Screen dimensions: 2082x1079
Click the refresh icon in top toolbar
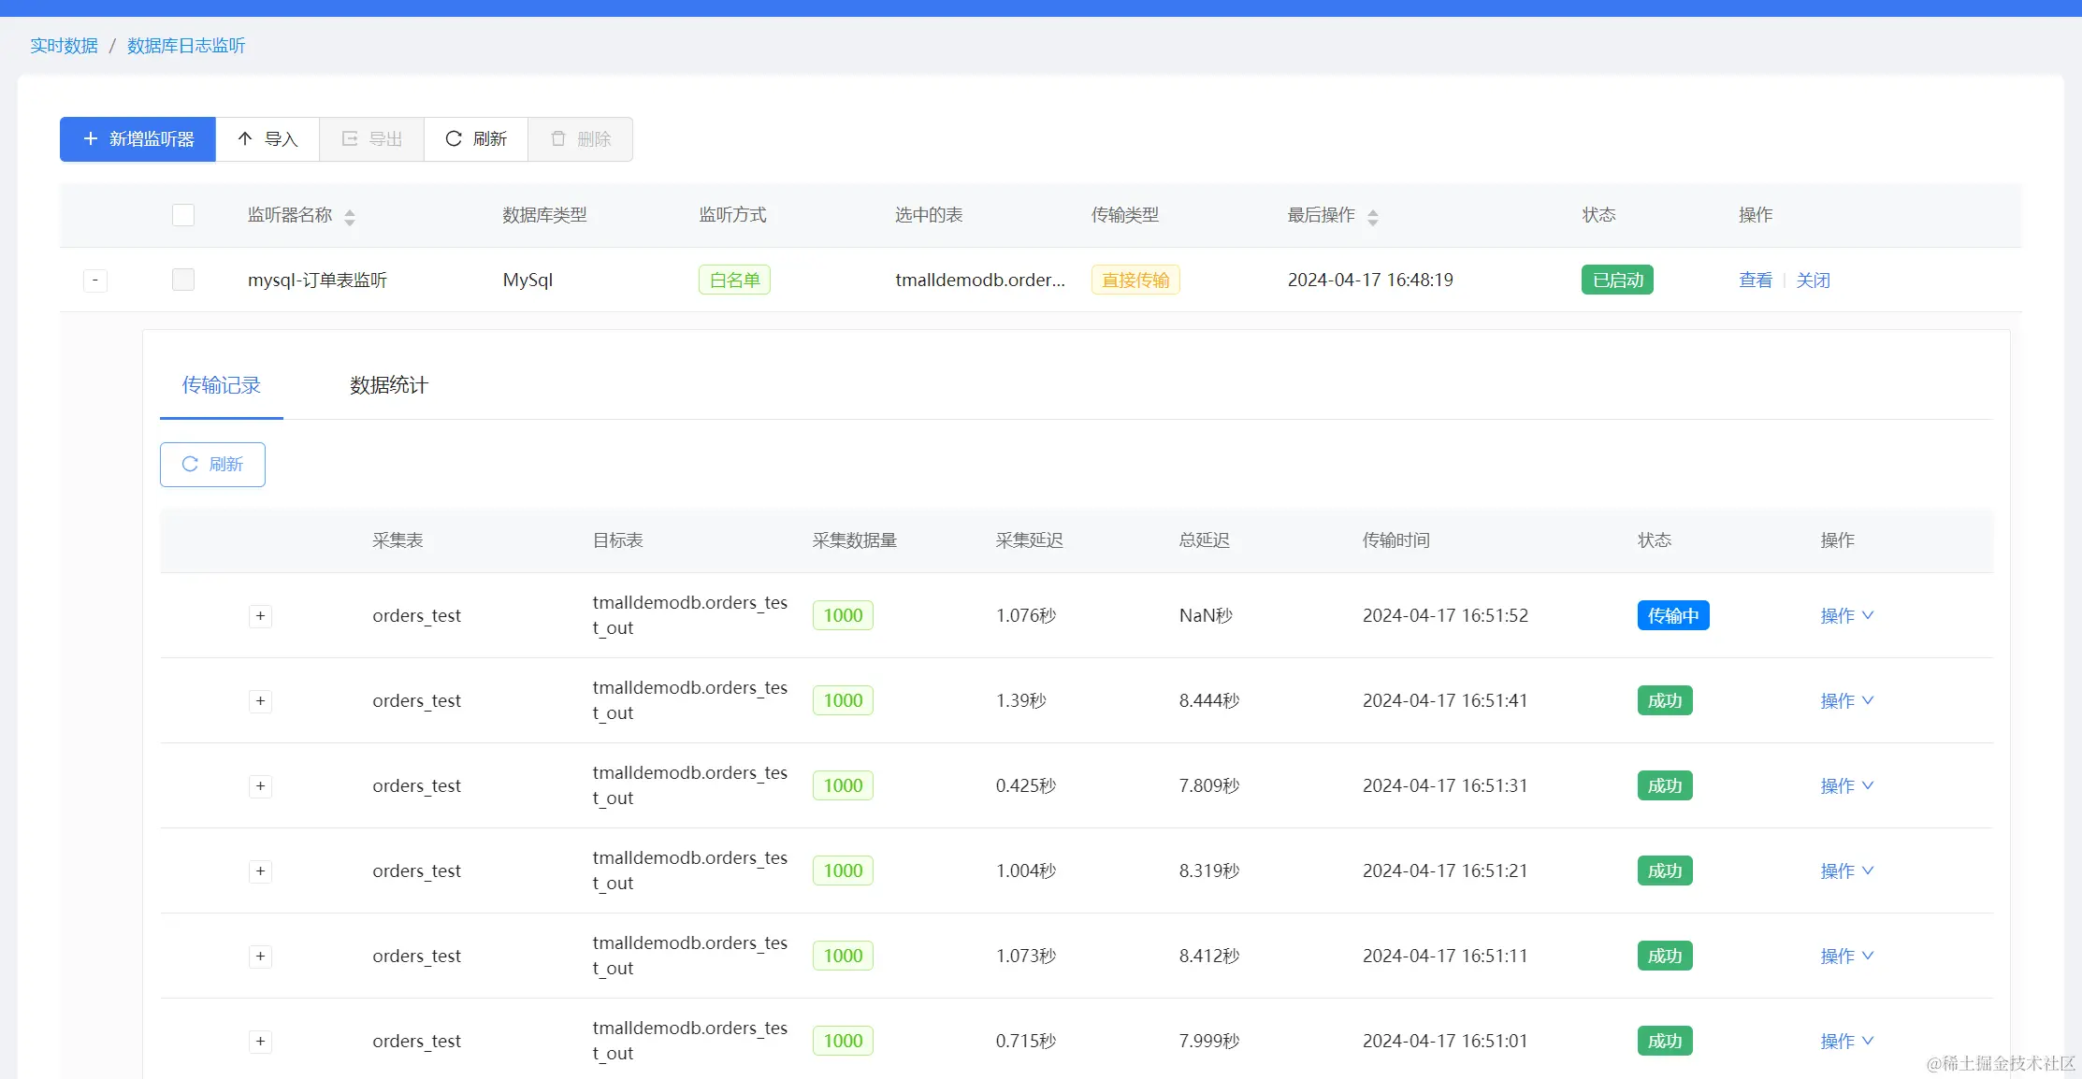click(x=454, y=138)
